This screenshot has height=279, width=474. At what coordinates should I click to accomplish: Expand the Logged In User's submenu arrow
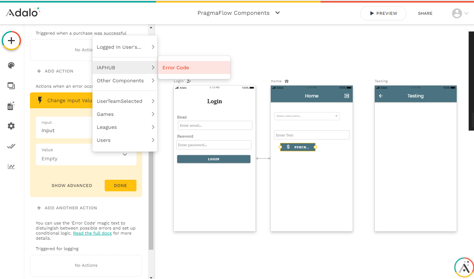click(x=153, y=47)
